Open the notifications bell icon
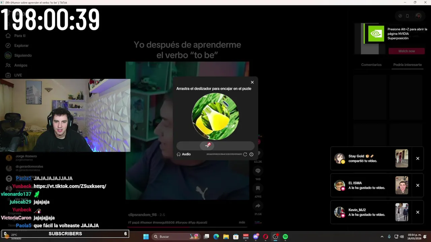 point(425,237)
